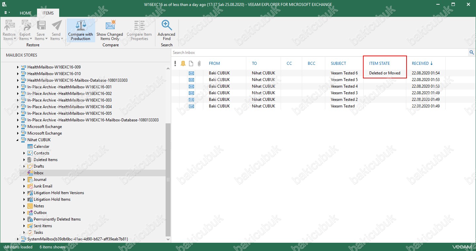Select the Permanently Deleted Items folder icon

(x=30, y=219)
